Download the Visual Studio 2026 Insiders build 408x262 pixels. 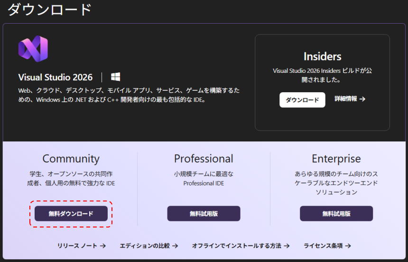pyautogui.click(x=302, y=100)
